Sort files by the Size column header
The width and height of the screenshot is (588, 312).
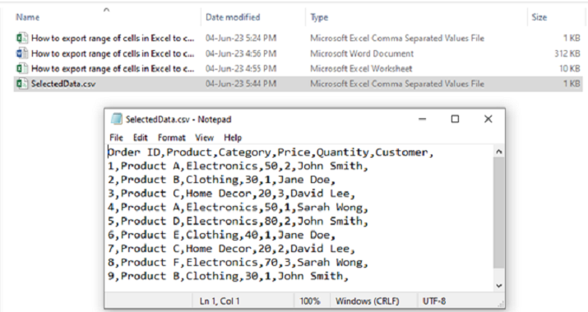click(x=539, y=17)
